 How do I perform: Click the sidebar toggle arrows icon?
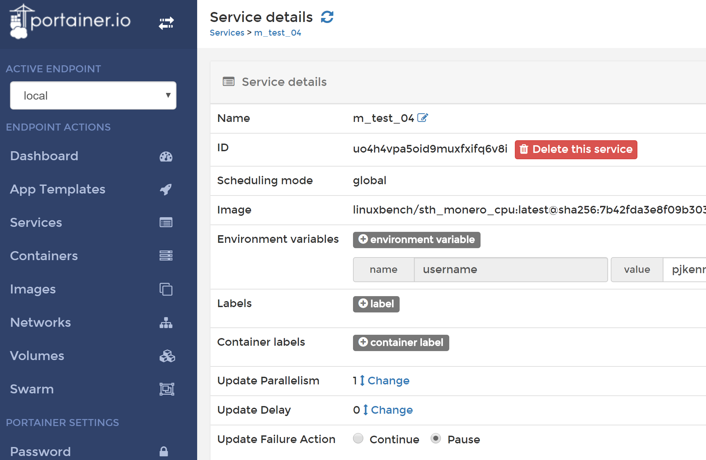pos(166,23)
